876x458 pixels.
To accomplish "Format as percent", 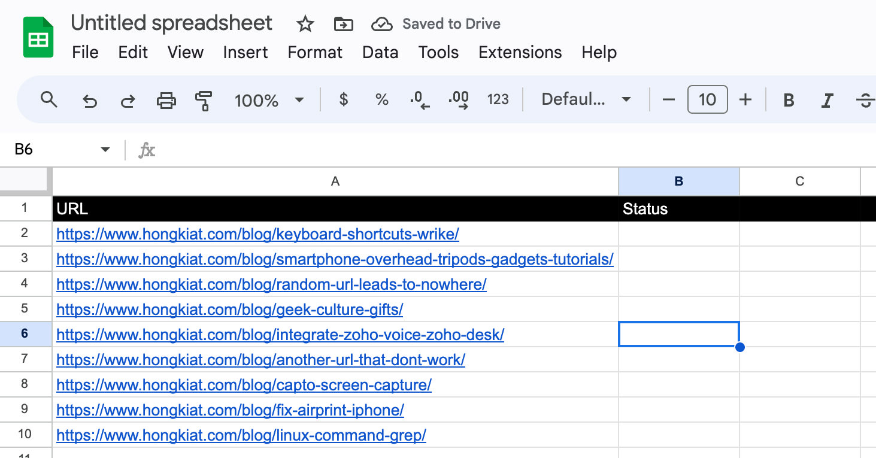I will point(382,99).
